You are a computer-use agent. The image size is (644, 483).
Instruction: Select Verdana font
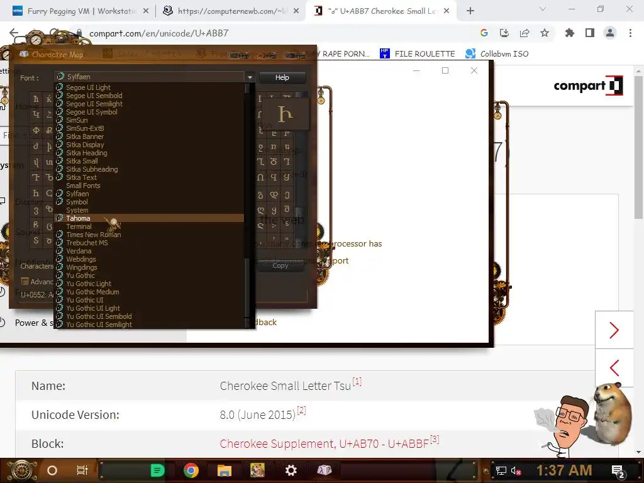tap(150, 251)
